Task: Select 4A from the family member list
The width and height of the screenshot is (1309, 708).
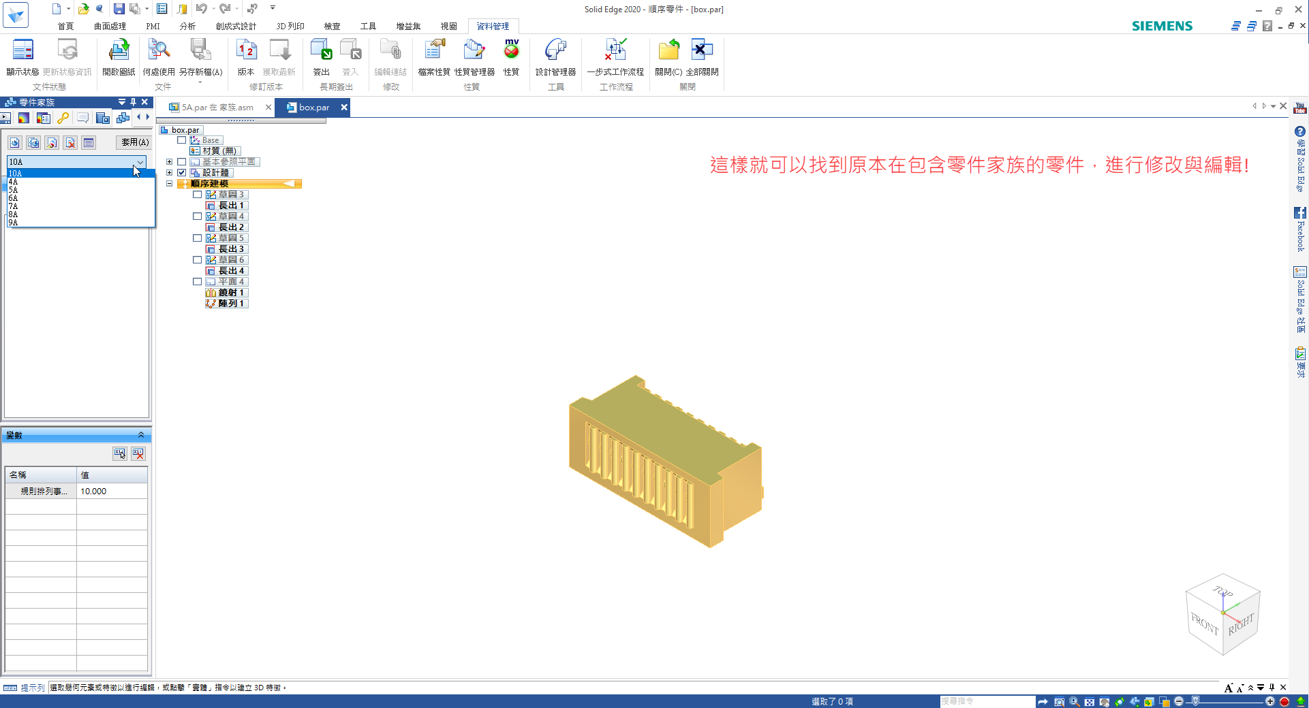Action: point(80,182)
